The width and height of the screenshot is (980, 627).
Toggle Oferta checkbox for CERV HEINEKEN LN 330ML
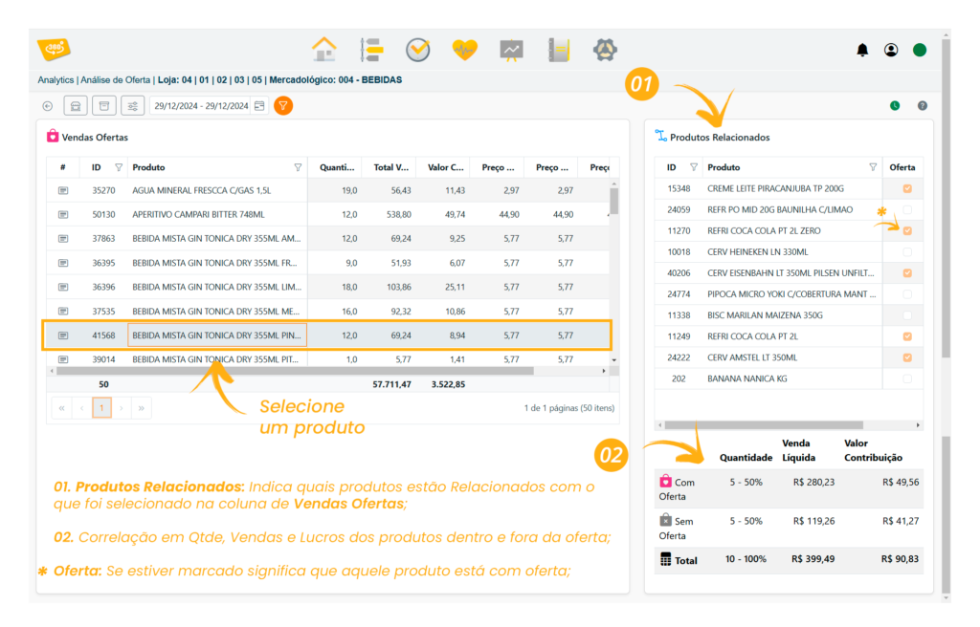[x=907, y=252]
